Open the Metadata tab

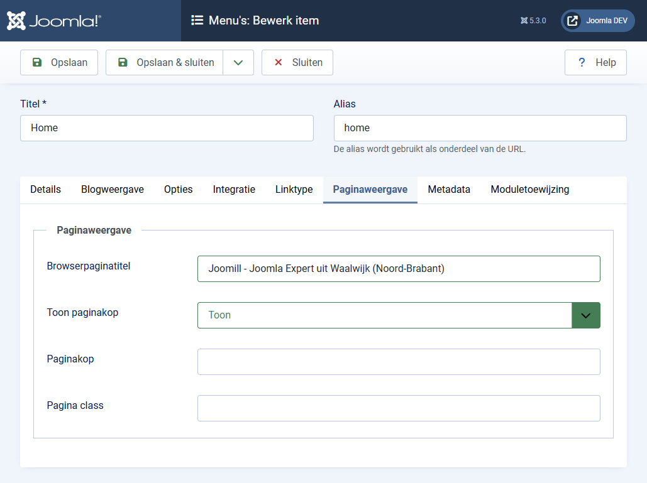coord(449,190)
